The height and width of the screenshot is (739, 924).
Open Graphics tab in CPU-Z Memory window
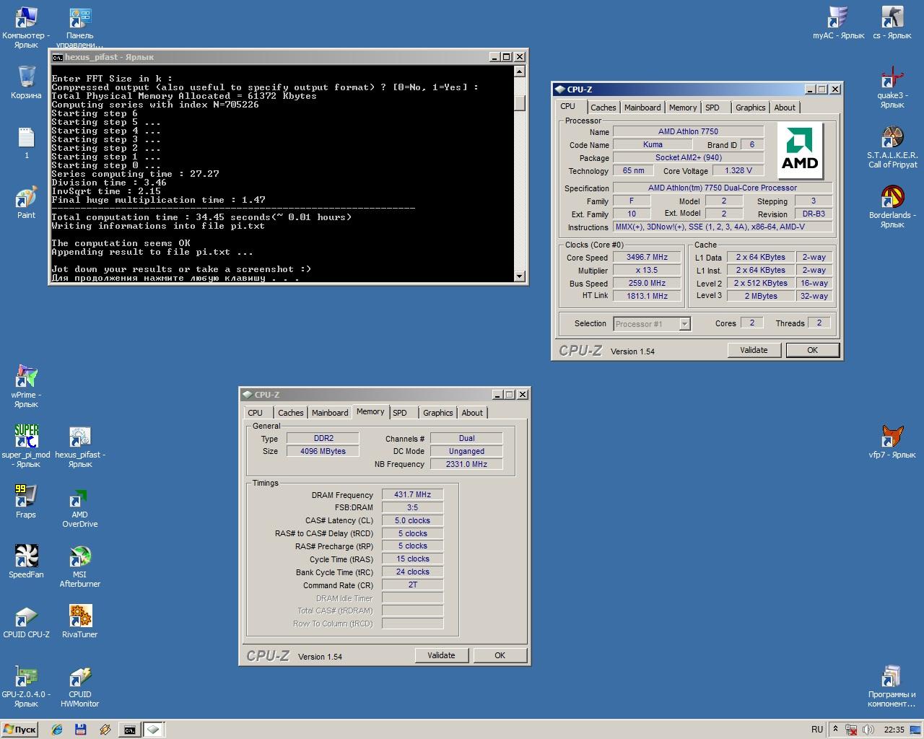click(x=438, y=413)
